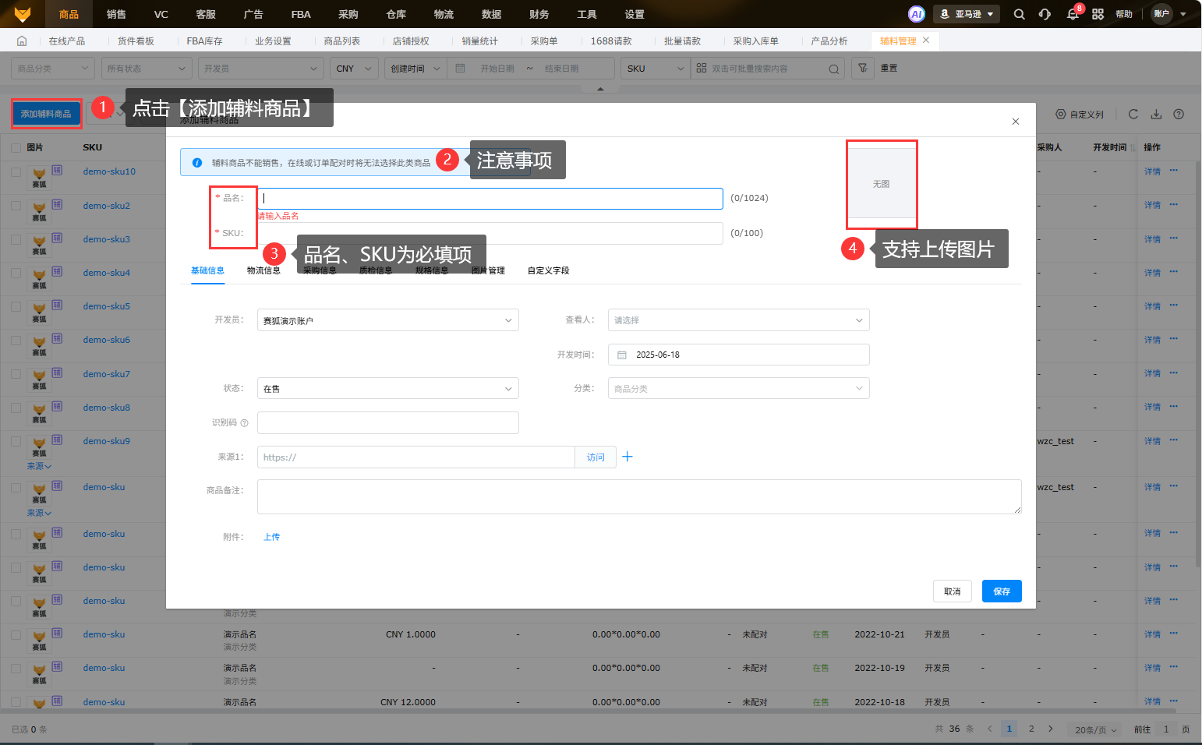Close the 辅料管理 tab with its X
This screenshot has height=745, width=1202.
[926, 41]
